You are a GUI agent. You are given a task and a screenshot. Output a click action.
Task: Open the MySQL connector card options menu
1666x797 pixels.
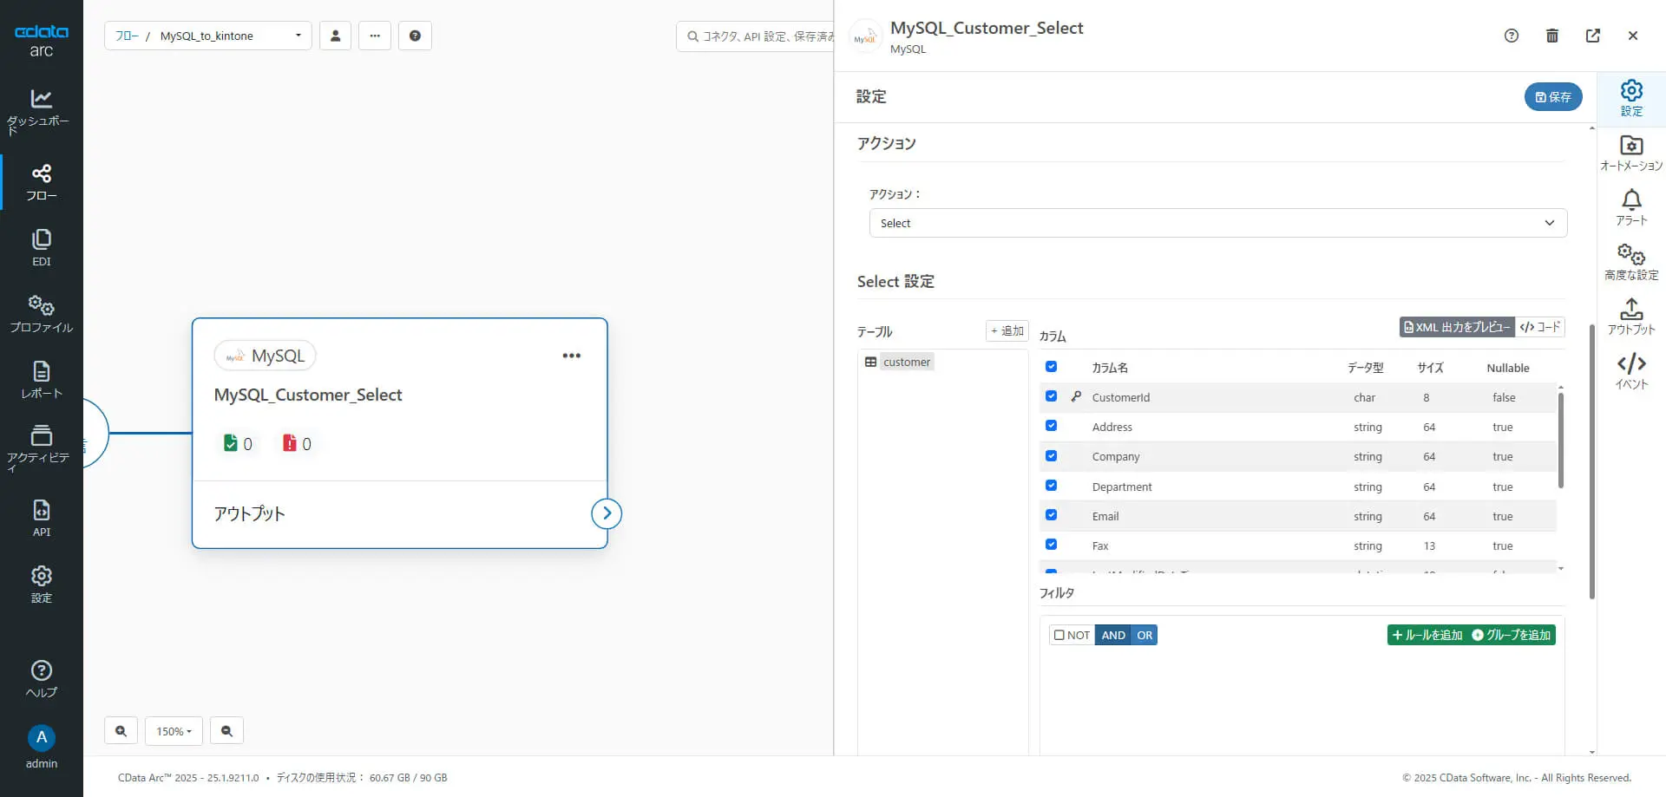[x=571, y=356]
